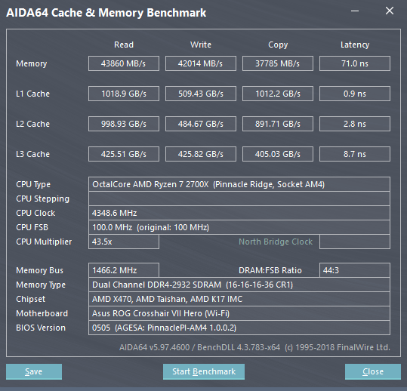The width and height of the screenshot is (407, 391).
Task: Select Memory Latency 71.0 ns cell
Action: pos(355,63)
